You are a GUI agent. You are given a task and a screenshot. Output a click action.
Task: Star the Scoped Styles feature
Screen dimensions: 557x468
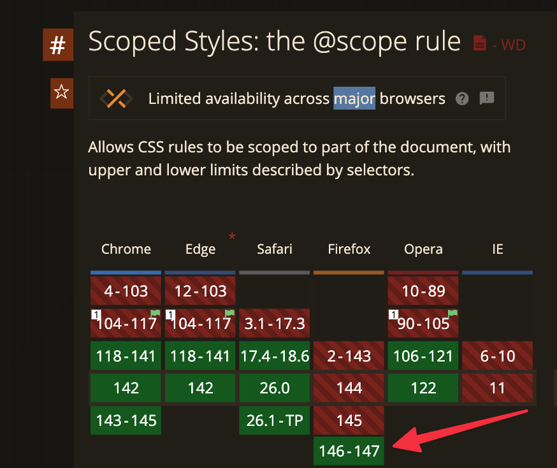click(61, 92)
